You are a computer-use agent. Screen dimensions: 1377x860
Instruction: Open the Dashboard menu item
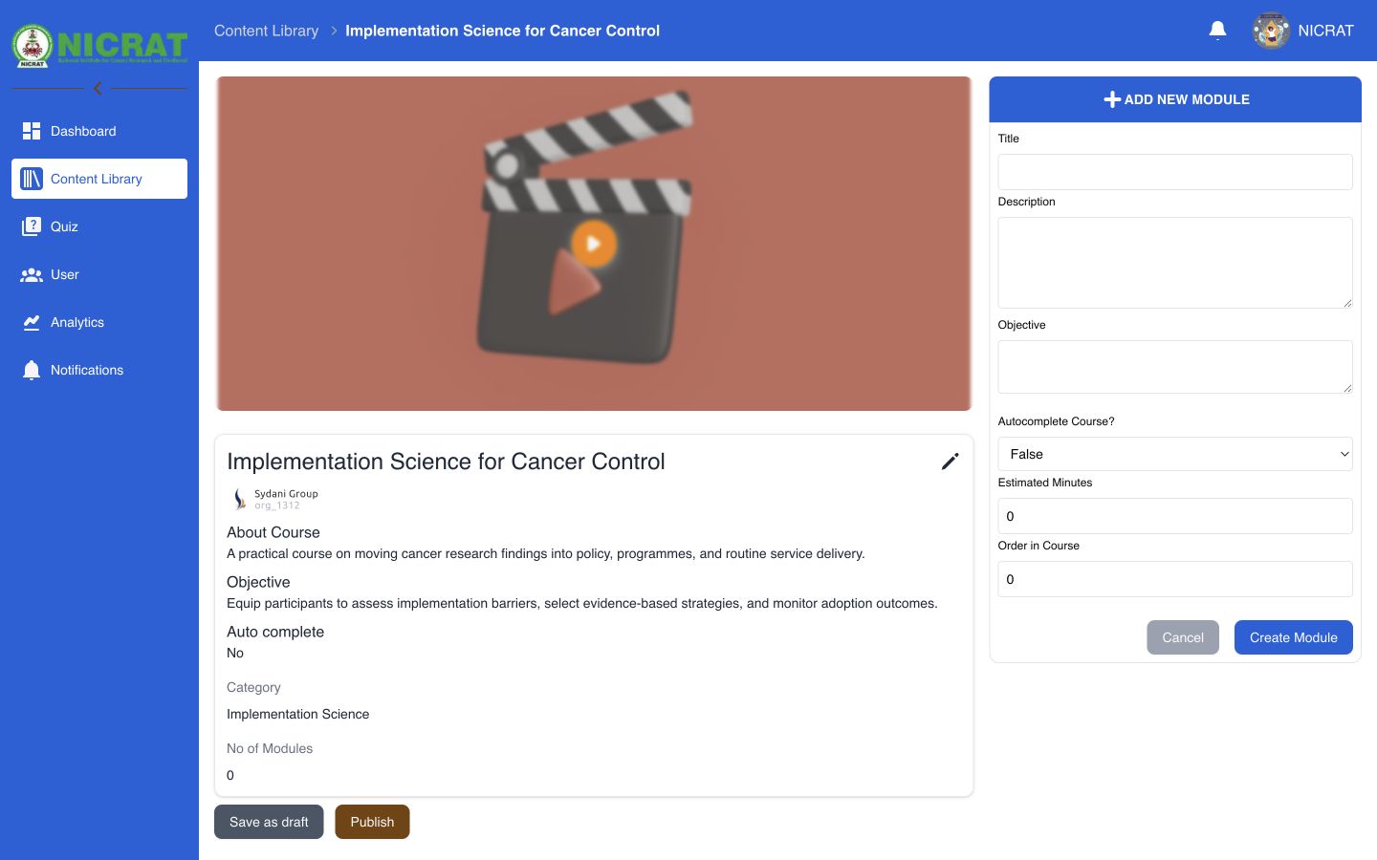(99, 131)
